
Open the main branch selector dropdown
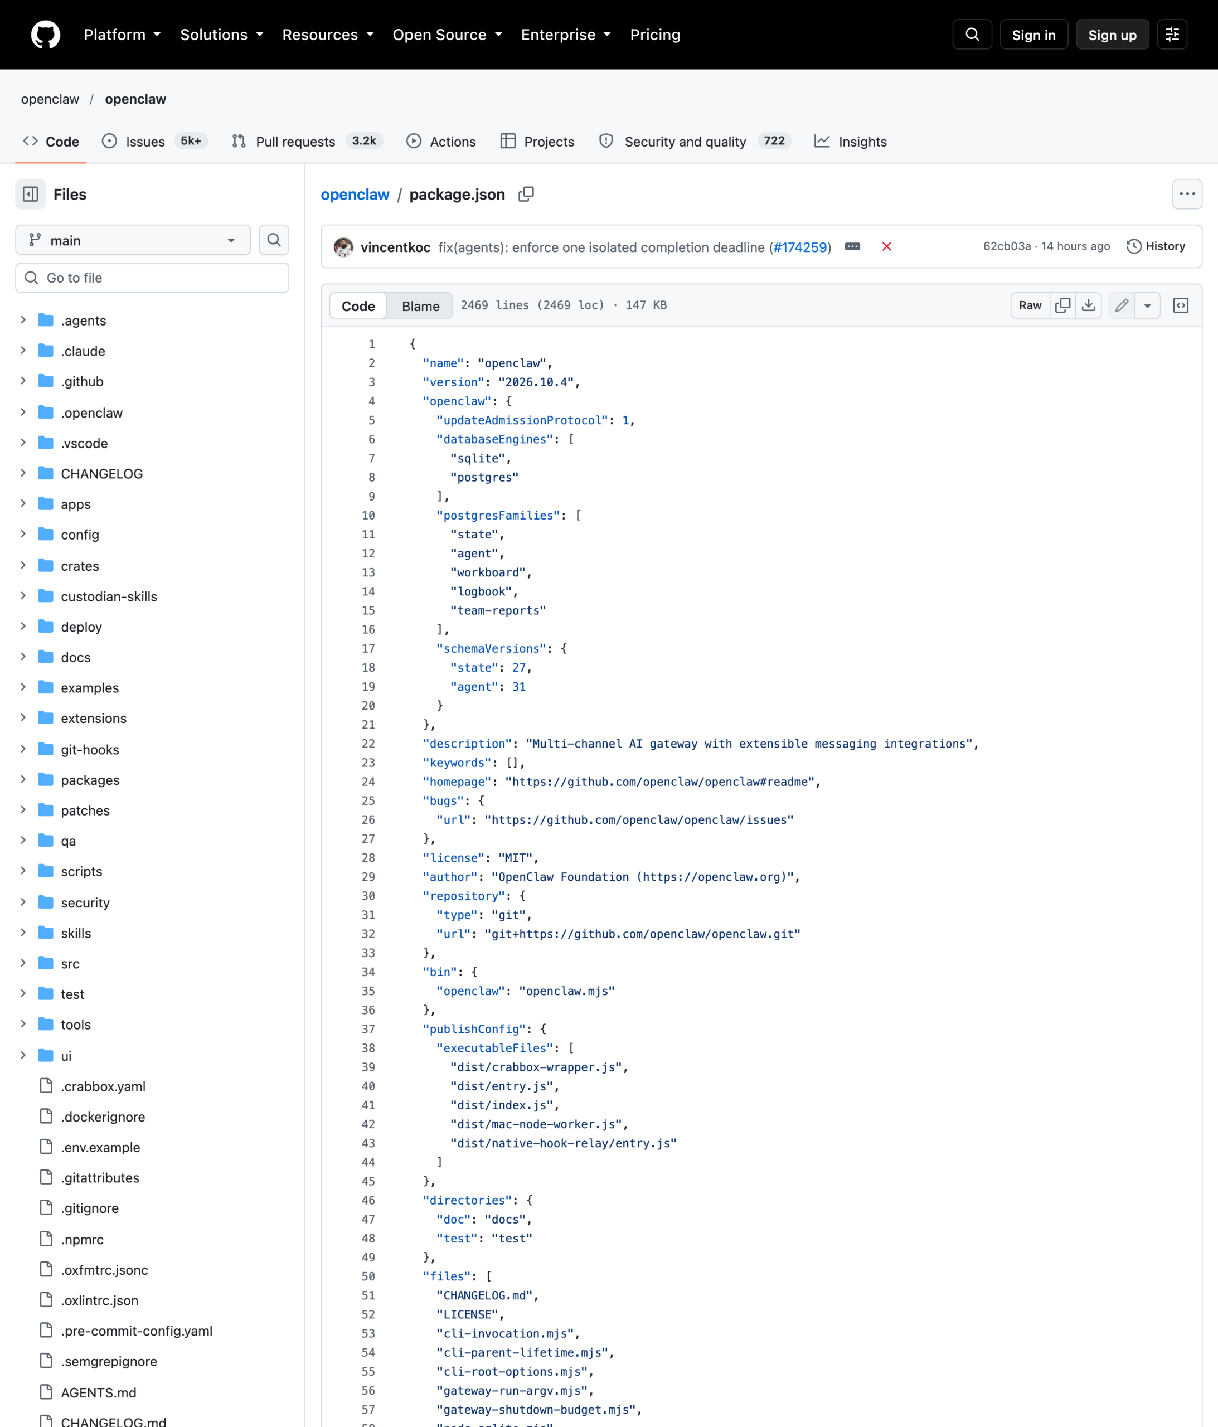[x=133, y=240]
